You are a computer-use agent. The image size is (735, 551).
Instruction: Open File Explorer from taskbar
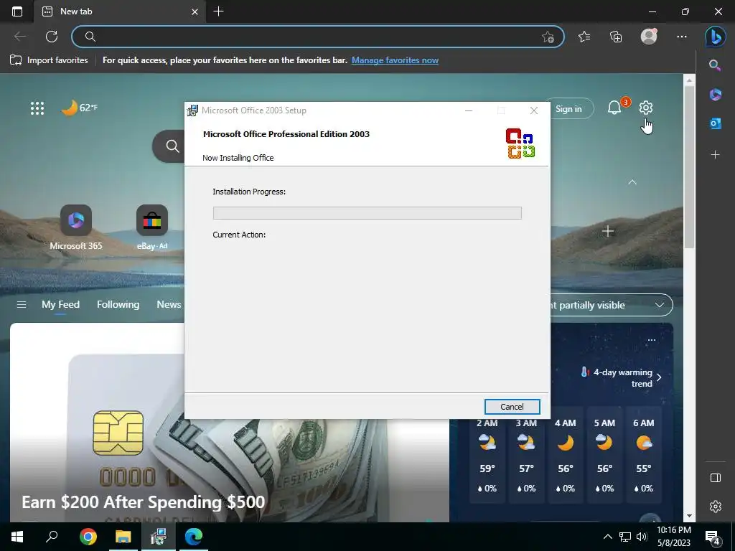coord(123,537)
